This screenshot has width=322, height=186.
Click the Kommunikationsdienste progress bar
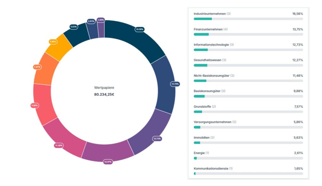coord(248,173)
